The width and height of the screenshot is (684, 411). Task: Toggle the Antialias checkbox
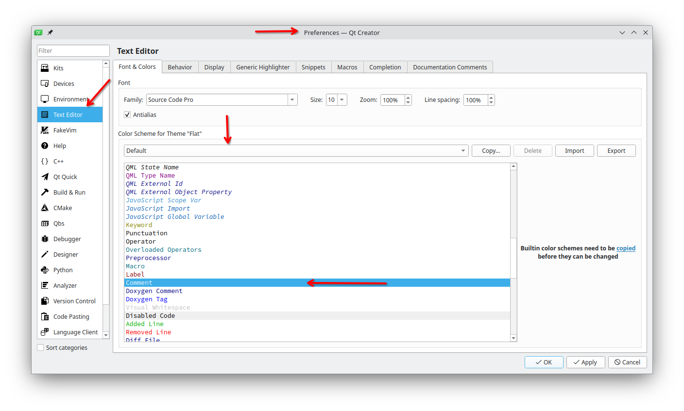pyautogui.click(x=127, y=115)
